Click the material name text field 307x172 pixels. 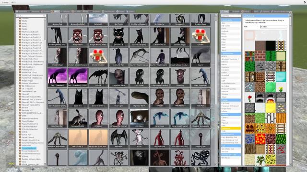(273, 27)
